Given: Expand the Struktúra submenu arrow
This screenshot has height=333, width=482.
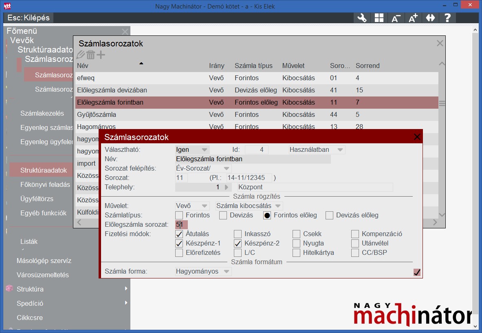Looking at the screenshot, I should (x=126, y=289).
